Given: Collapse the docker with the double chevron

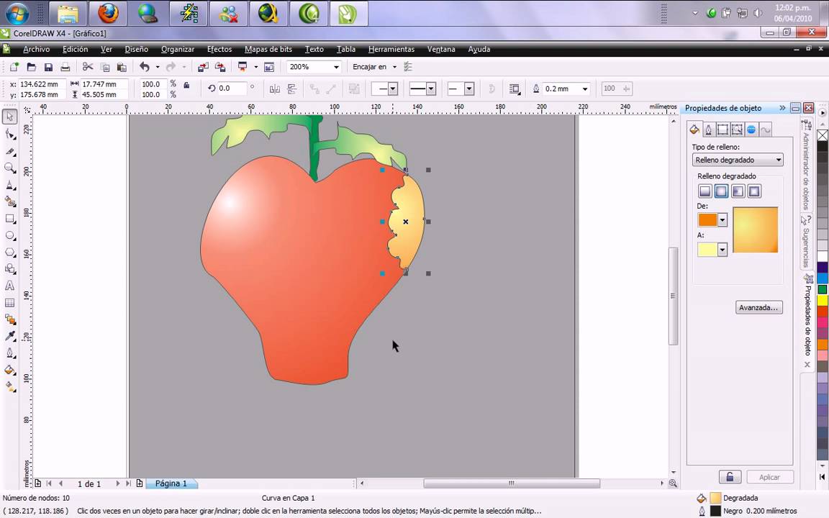Looking at the screenshot, I should [x=782, y=108].
